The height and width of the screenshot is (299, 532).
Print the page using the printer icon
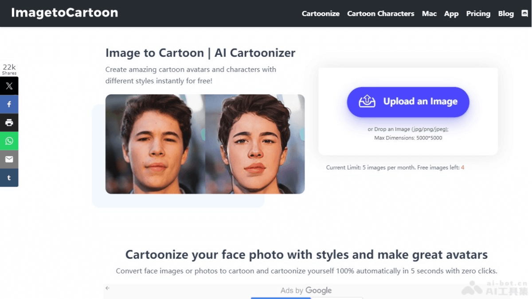9,123
